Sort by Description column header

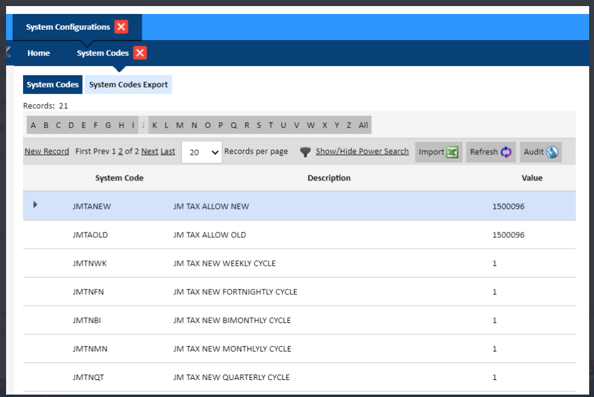point(329,178)
